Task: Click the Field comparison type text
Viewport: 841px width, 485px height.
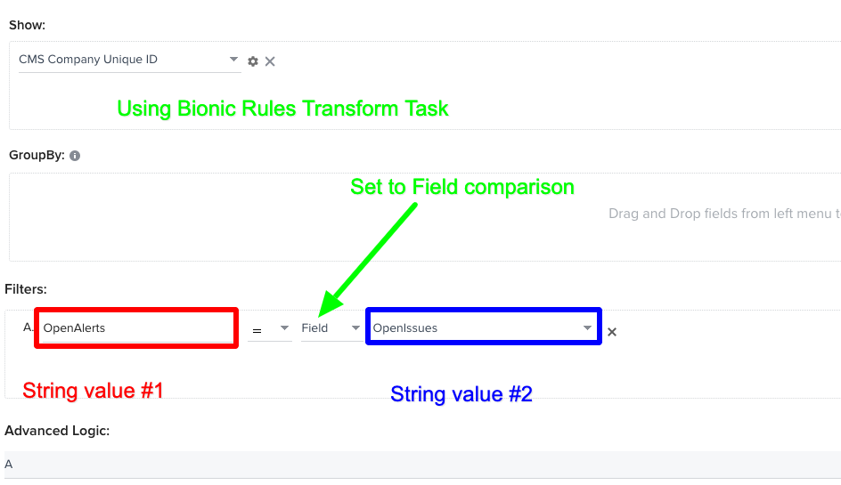Action: pos(314,328)
